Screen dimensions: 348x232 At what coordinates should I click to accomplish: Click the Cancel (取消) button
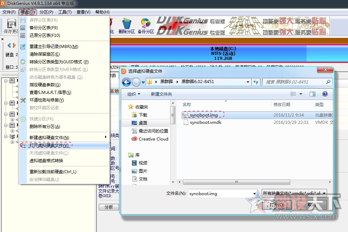312,205
